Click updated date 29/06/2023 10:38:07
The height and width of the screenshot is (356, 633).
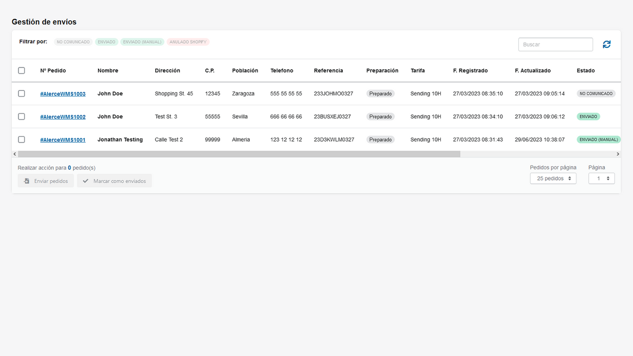click(540, 140)
